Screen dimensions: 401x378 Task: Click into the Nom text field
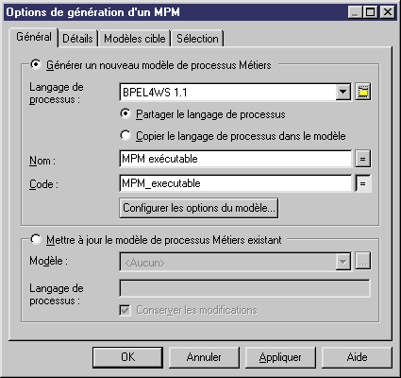(x=236, y=159)
